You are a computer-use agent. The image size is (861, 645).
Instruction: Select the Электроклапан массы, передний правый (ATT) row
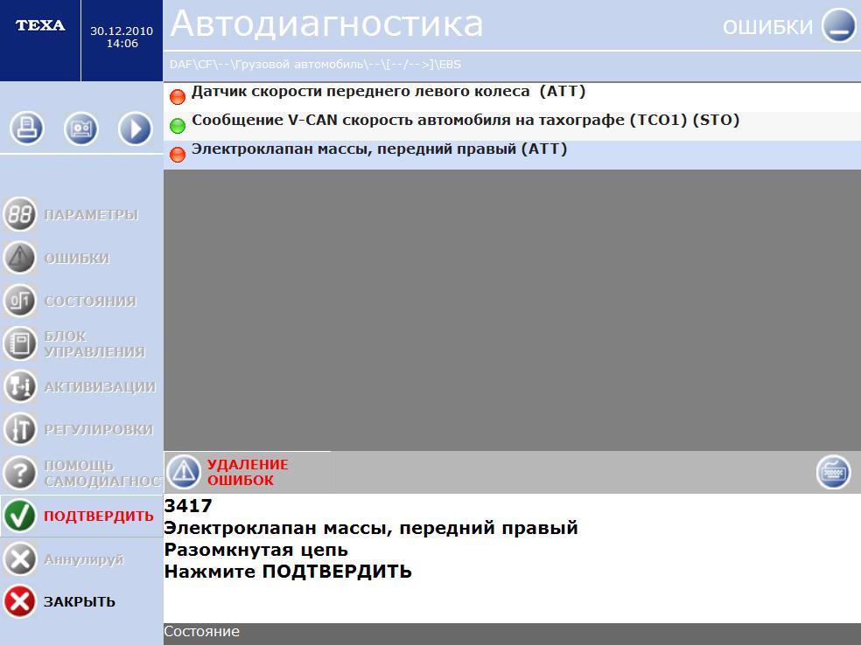point(512,155)
